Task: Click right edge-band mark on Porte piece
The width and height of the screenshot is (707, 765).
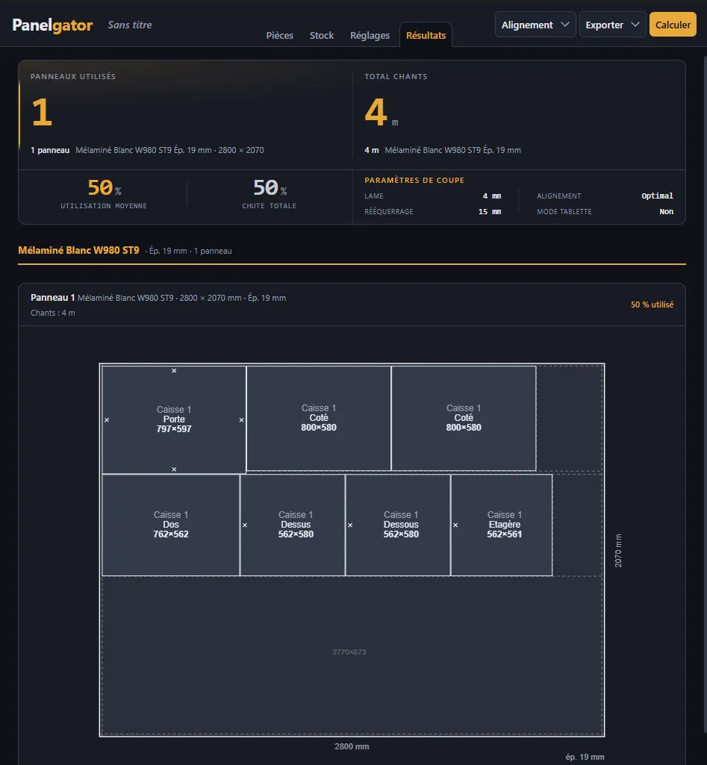Action: click(x=242, y=420)
